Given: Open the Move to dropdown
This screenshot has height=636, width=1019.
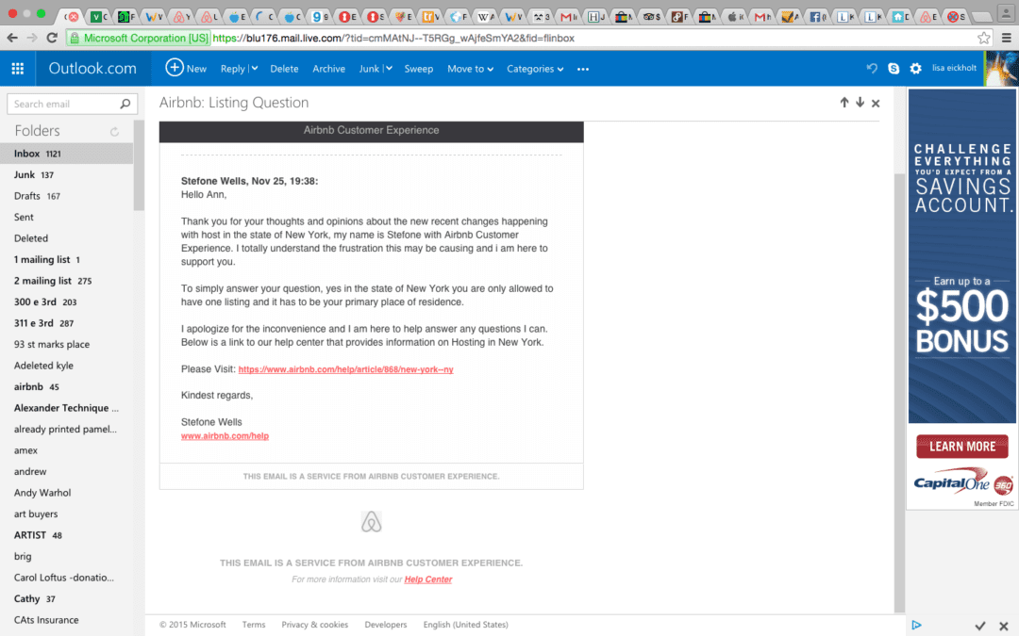Looking at the screenshot, I should point(470,69).
